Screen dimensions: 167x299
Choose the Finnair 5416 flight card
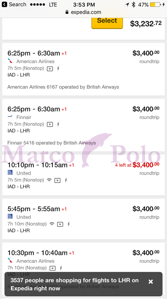click(84, 125)
